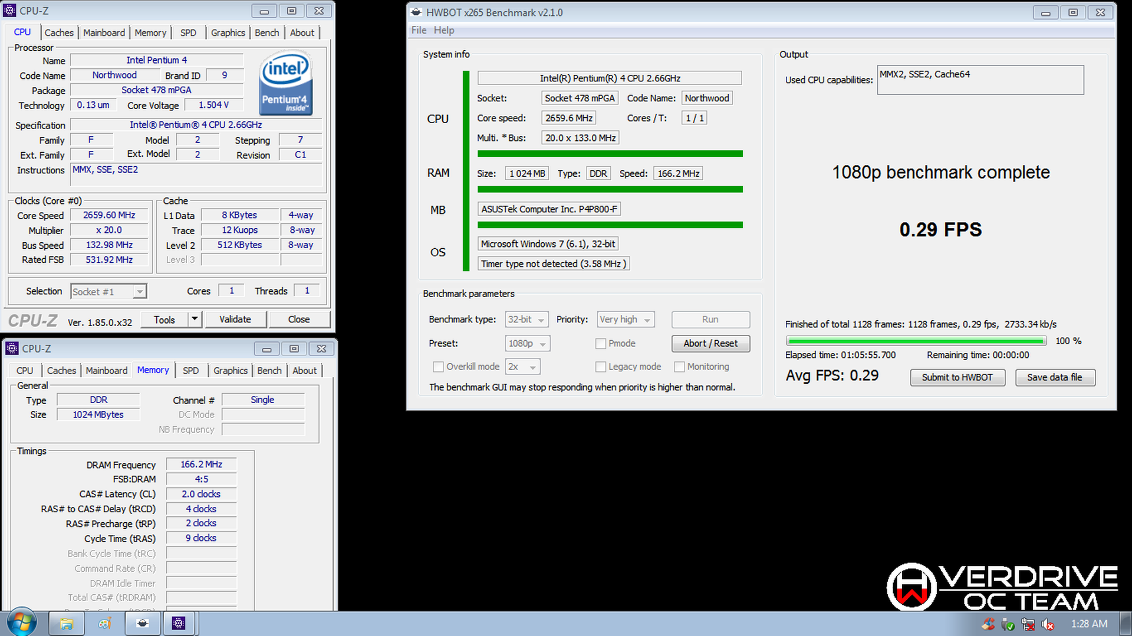The width and height of the screenshot is (1132, 636).
Task: Switch to Mainboard tab in top CPU-Z window
Action: 104,32
